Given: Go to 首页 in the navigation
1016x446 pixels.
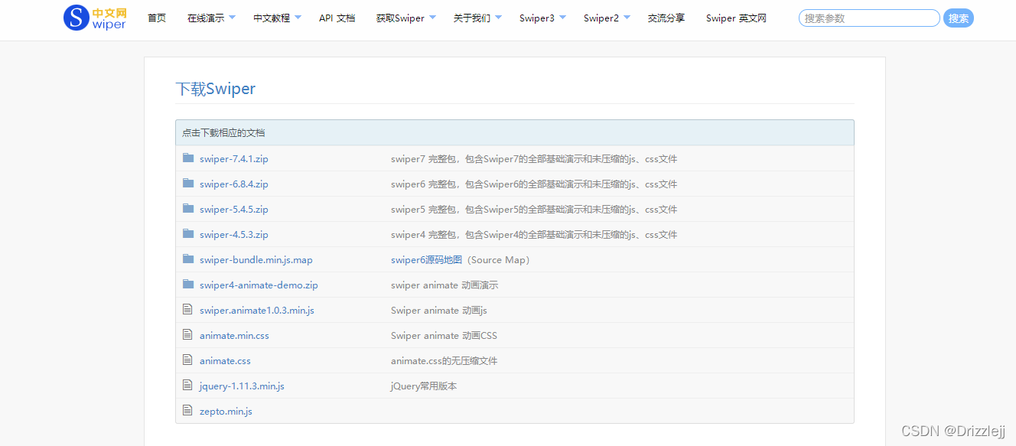Looking at the screenshot, I should point(157,18).
